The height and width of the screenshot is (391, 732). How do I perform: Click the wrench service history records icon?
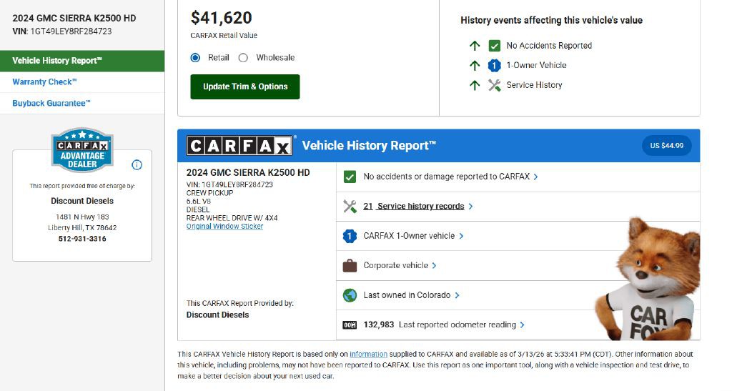click(350, 207)
